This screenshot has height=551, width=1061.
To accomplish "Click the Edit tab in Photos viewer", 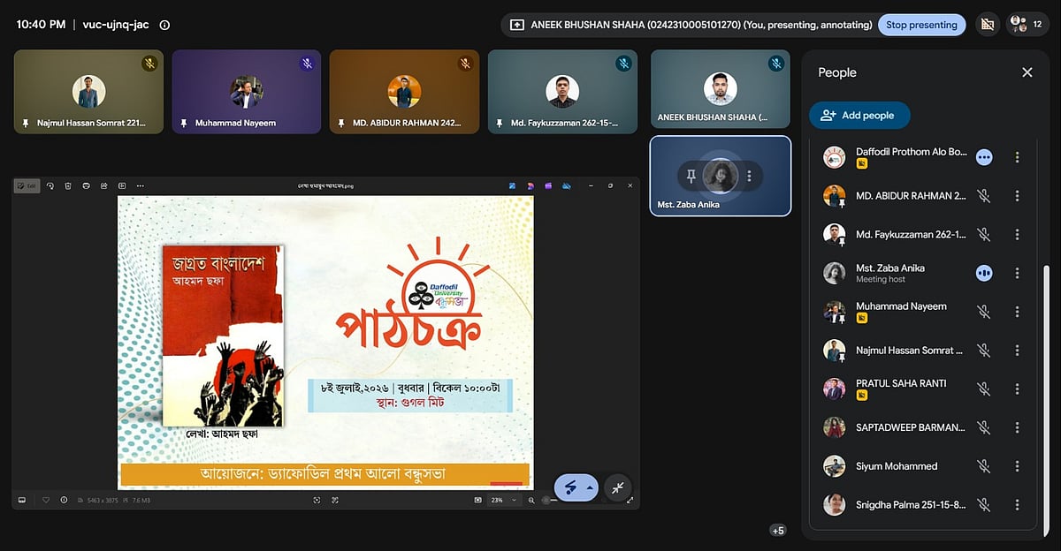I will (x=27, y=185).
